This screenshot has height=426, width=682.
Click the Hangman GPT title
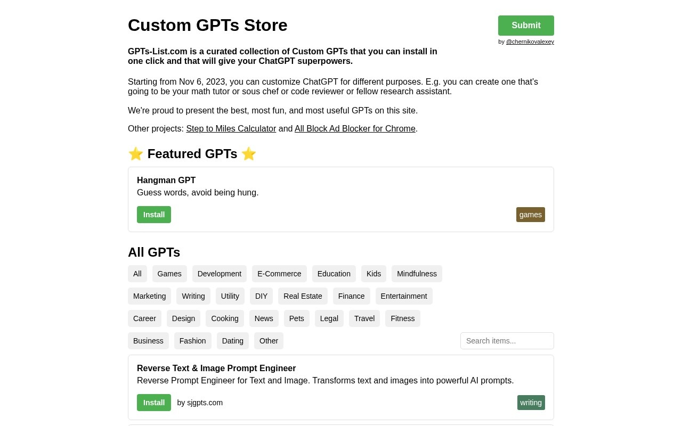166,181
